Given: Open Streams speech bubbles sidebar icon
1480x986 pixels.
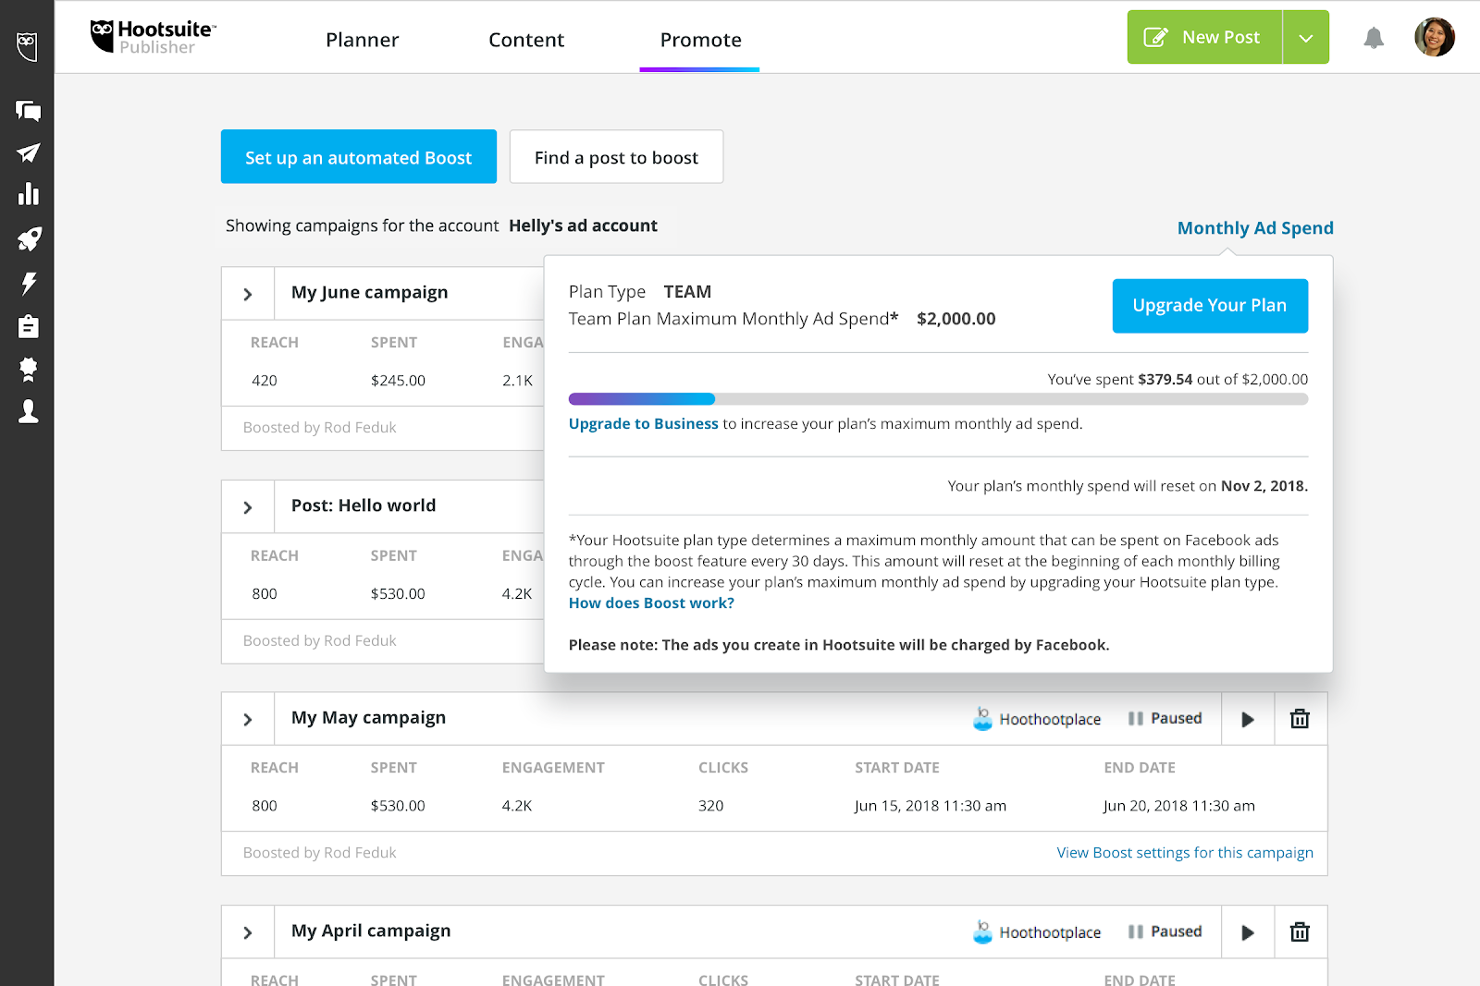Looking at the screenshot, I should [x=28, y=111].
